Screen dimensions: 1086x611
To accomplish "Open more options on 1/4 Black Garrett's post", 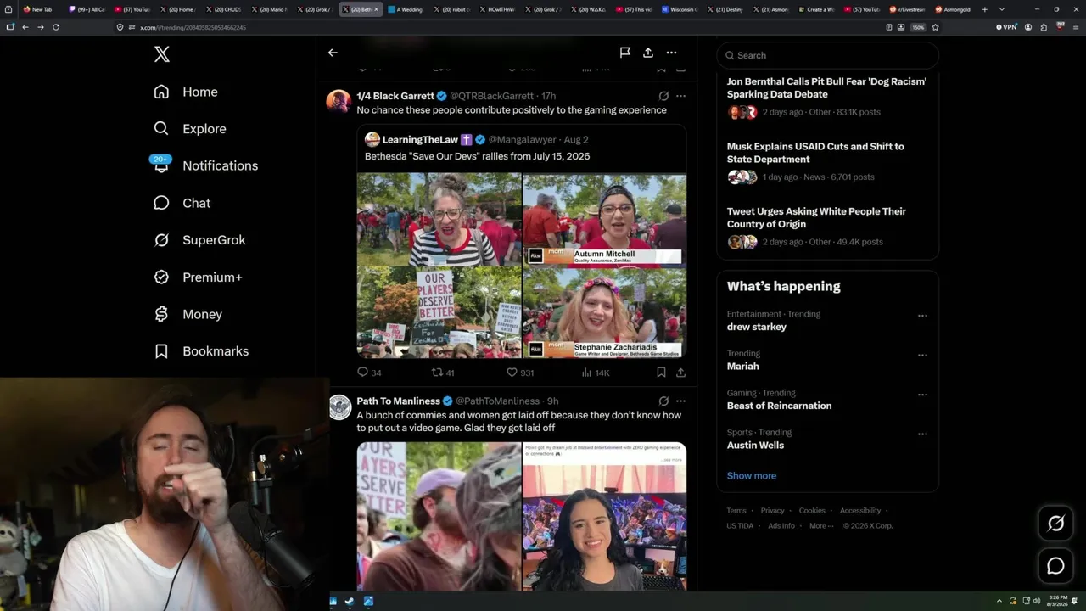I will coord(680,96).
